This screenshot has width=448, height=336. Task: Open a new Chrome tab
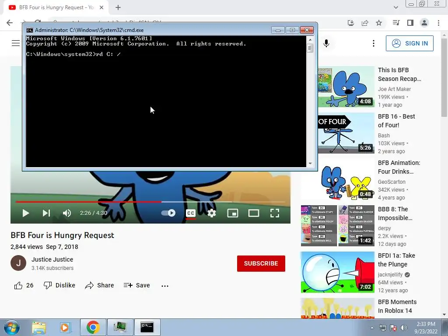(x=118, y=7)
